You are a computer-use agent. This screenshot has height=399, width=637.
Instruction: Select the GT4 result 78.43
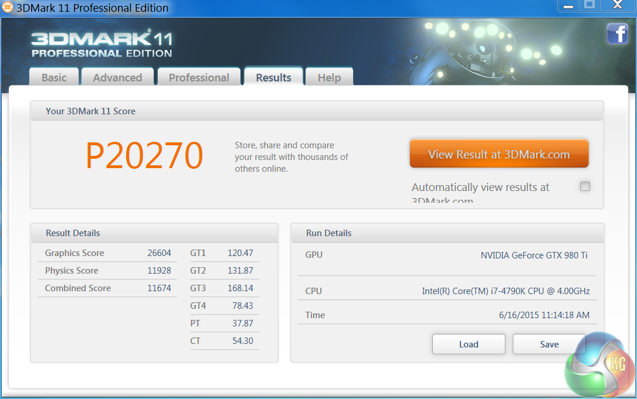(242, 305)
